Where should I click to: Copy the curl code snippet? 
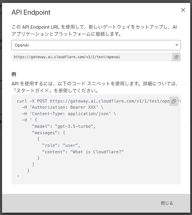tap(174, 101)
